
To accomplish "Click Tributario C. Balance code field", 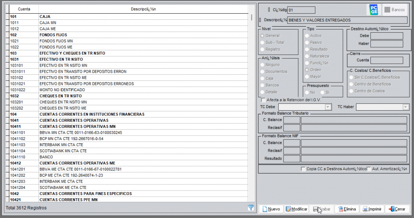I will [x=292, y=120].
